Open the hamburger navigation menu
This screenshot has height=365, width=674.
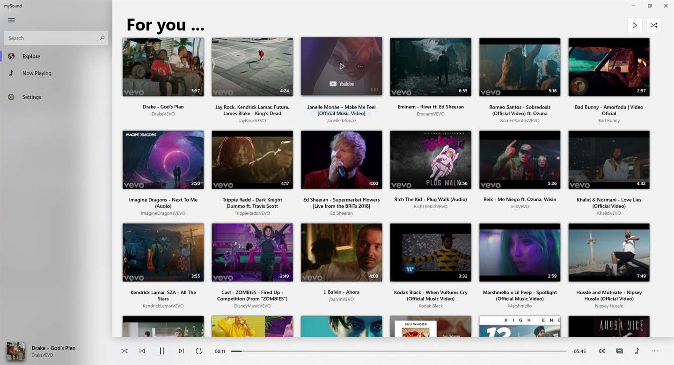(12, 20)
